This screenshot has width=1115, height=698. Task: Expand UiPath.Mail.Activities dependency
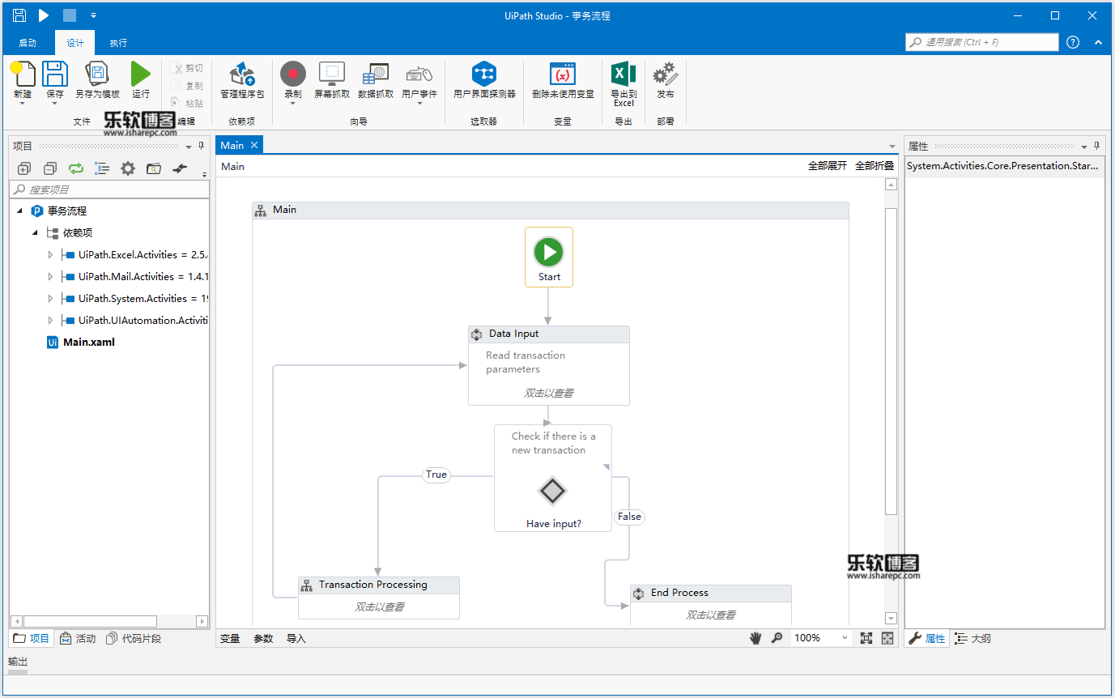pos(50,276)
